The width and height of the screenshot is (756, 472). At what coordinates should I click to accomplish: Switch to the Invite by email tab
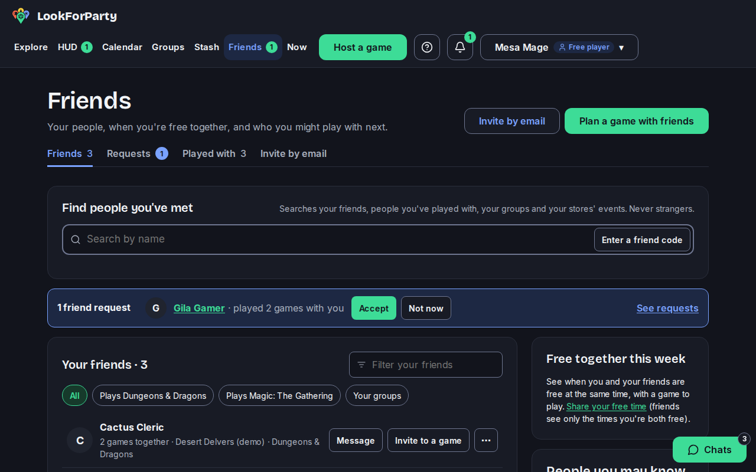coord(294,153)
